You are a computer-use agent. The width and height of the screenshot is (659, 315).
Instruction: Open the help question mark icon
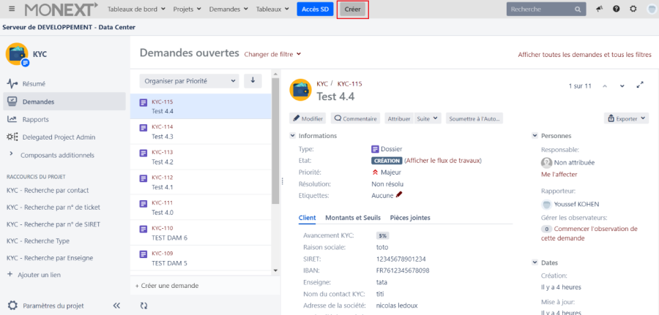click(x=617, y=10)
